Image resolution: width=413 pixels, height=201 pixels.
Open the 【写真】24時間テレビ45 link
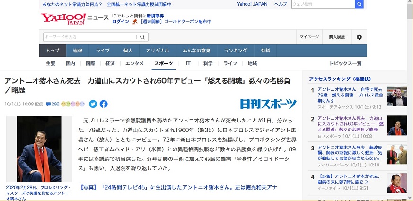pyautogui.click(x=178, y=188)
